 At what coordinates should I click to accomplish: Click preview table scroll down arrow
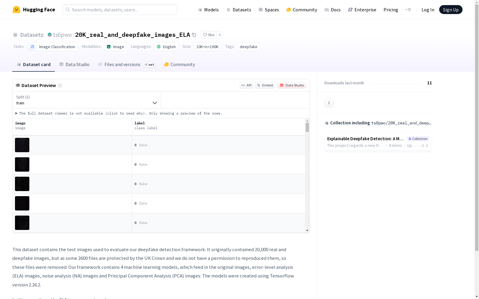[x=307, y=231]
